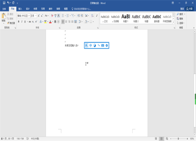This screenshot has width=196, height=141.
Task: Click the yellow text highlight color icon
Action: click(45, 22)
